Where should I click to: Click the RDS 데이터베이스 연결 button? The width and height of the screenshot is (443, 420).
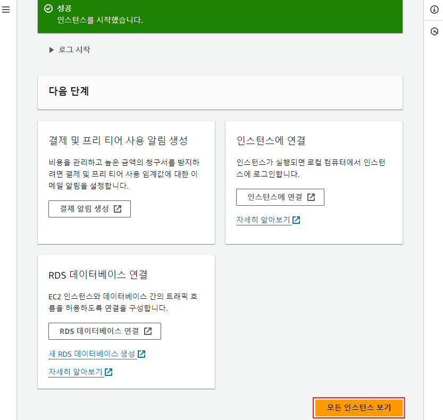pos(105,331)
